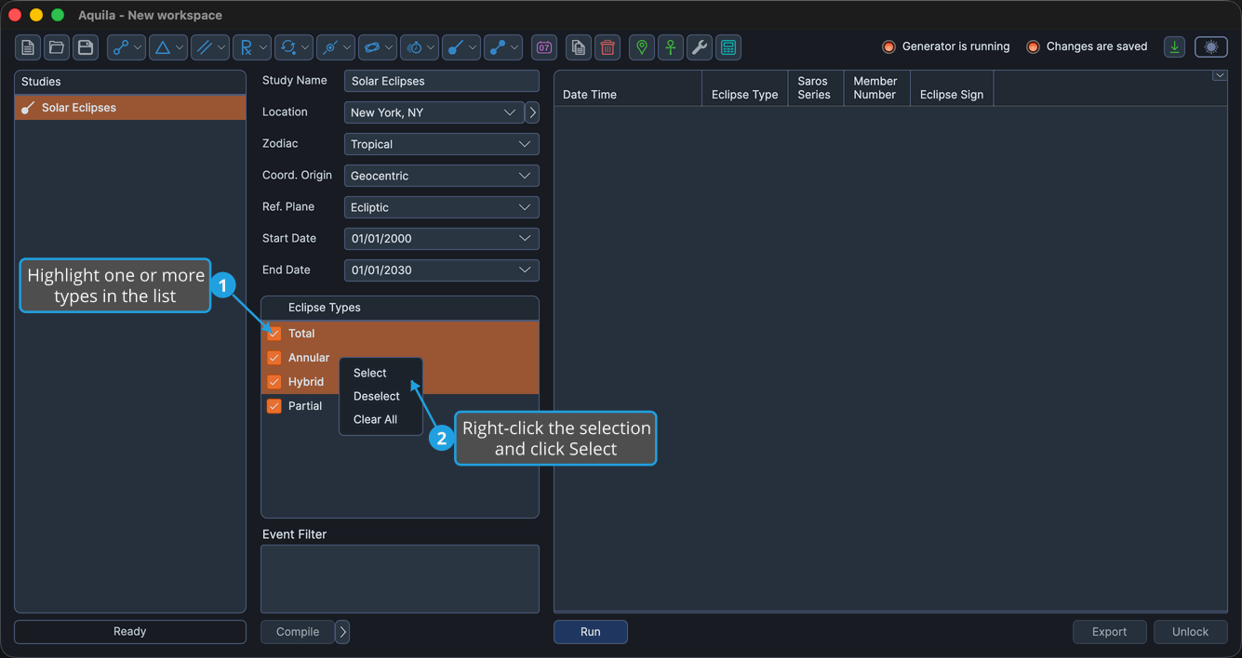Select the orbit ring study tool

(x=378, y=47)
